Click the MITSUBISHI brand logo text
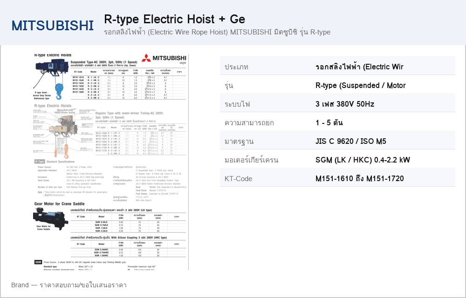Screen dimensions: 466x298 [53, 26]
